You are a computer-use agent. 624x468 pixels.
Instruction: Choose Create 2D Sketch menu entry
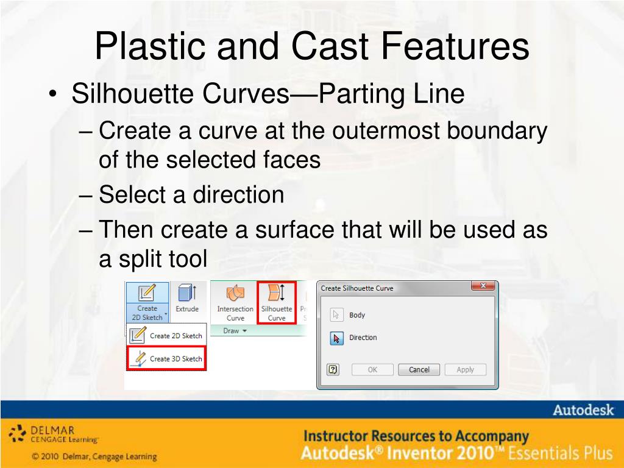[x=167, y=335]
